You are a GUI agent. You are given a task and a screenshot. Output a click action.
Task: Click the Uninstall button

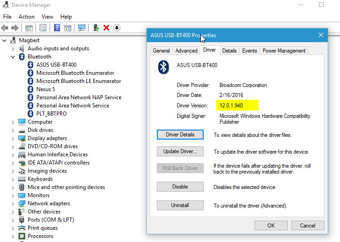180,205
